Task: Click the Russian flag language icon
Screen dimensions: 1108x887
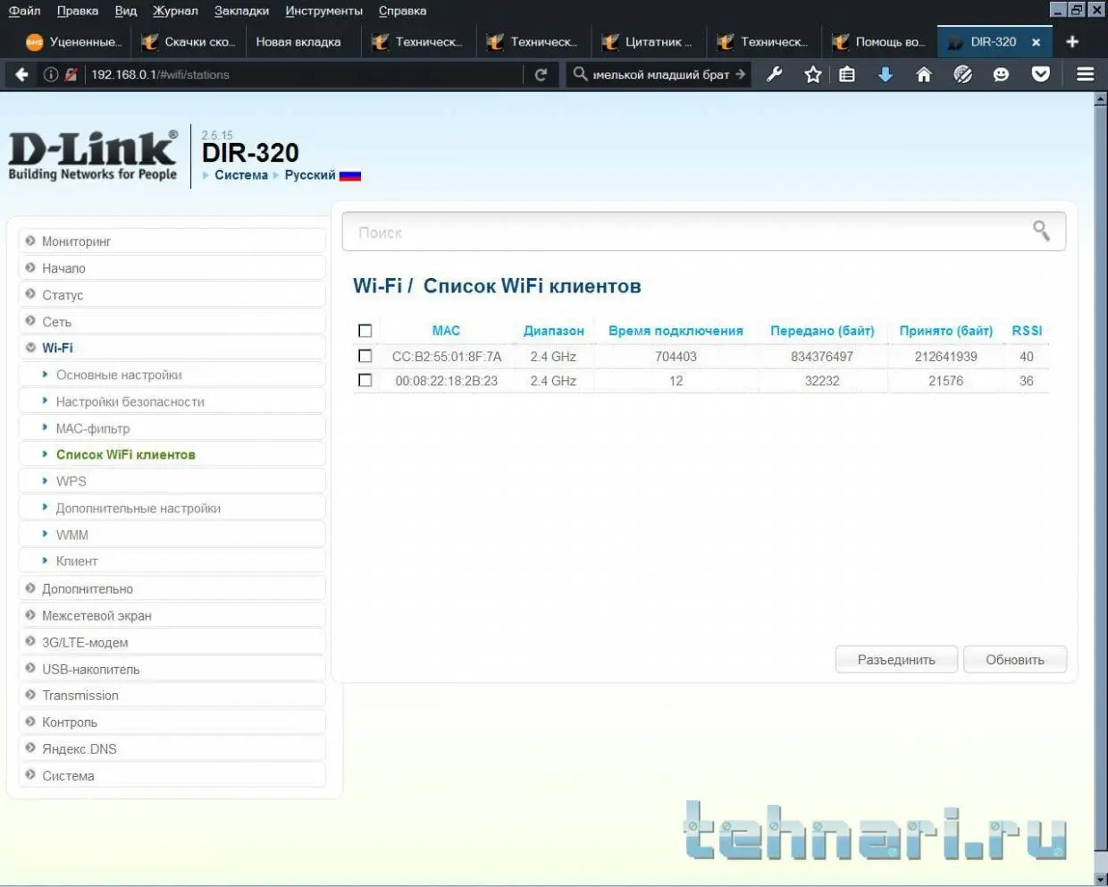Action: tap(350, 175)
